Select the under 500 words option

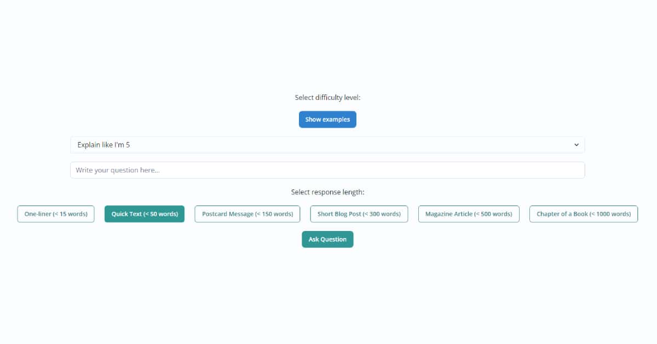coord(469,214)
